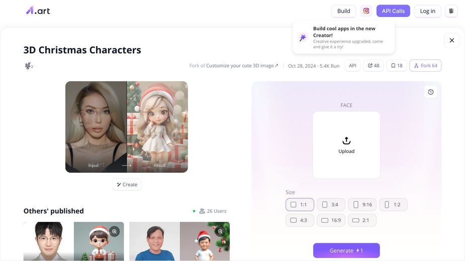The image size is (465, 261).
Task: Open the Instagram icon link
Action: click(366, 11)
